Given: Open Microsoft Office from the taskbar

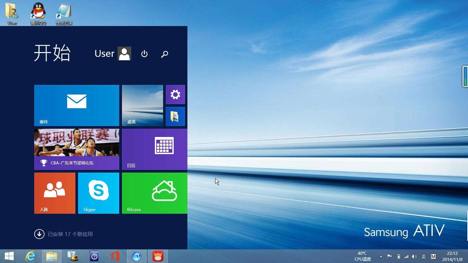Looking at the screenshot, I should [115, 256].
